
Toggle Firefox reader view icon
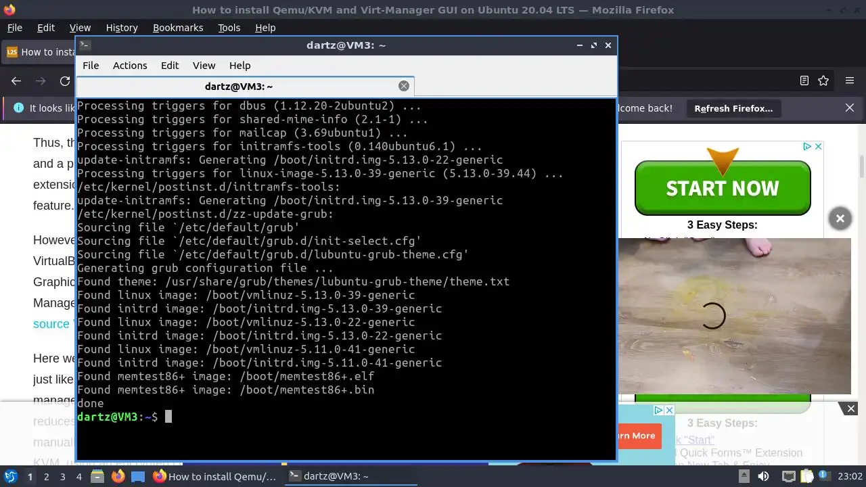point(804,80)
